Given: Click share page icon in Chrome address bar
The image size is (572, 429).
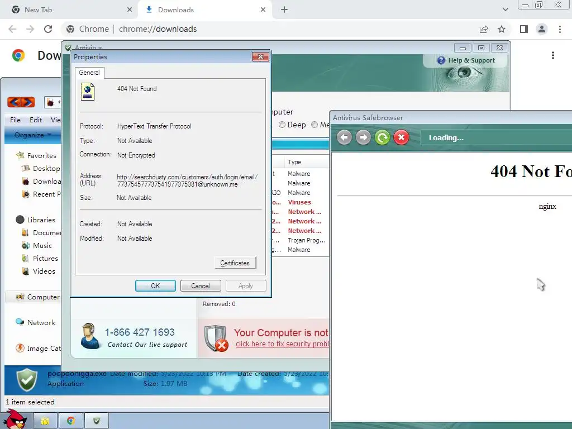Looking at the screenshot, I should 484,29.
